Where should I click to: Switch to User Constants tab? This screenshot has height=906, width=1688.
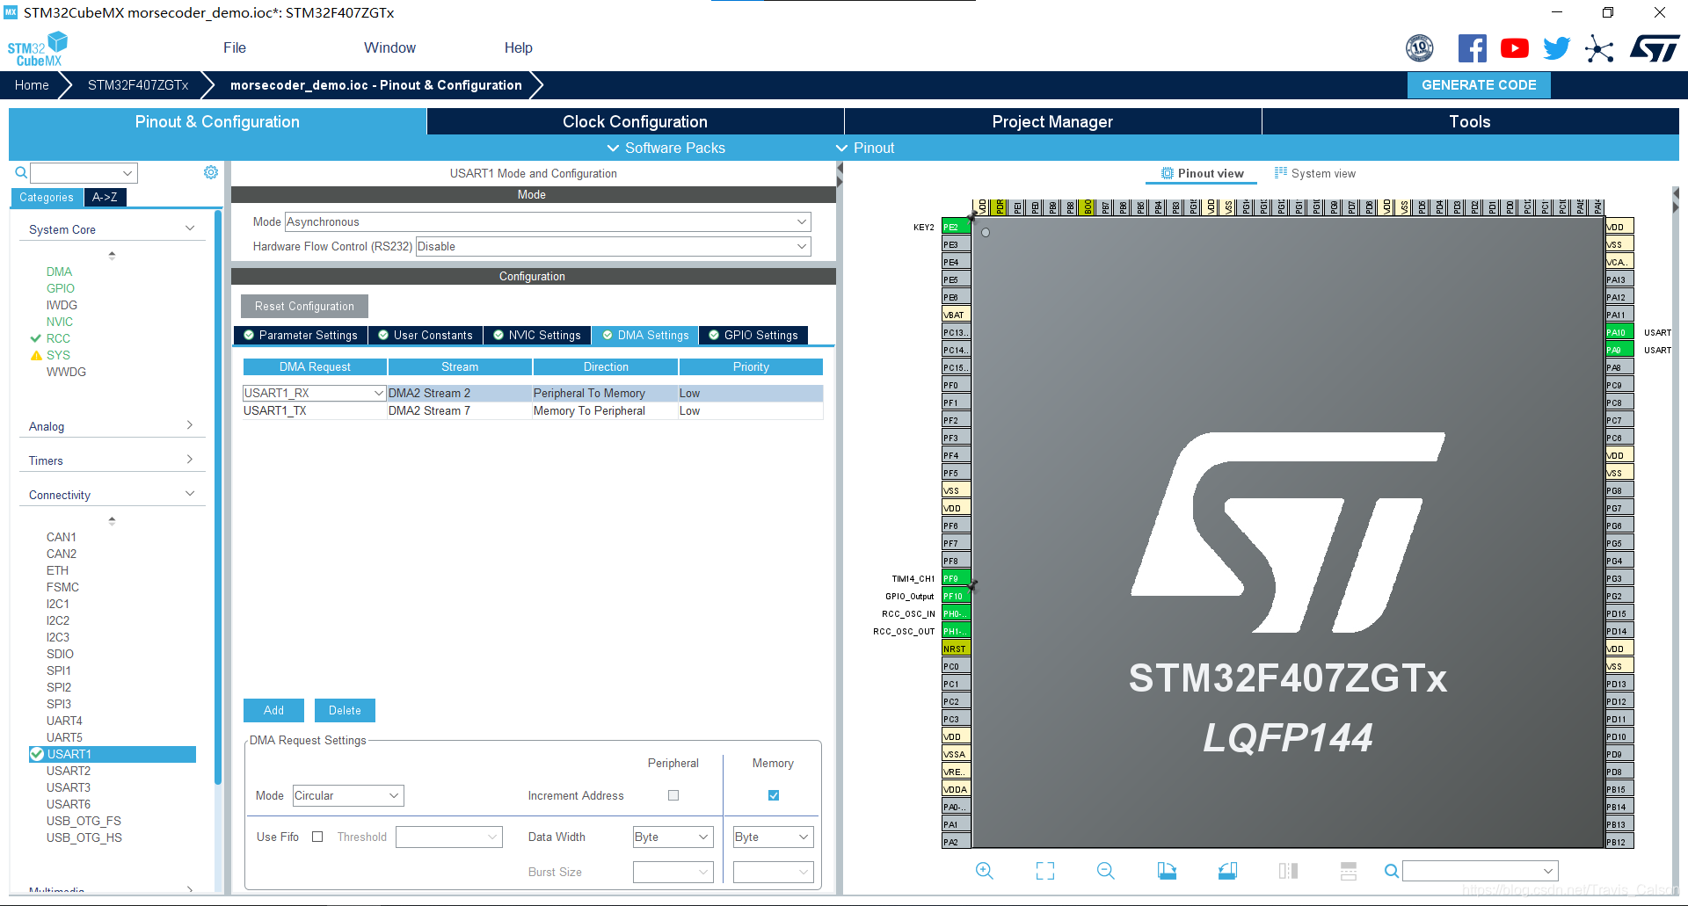426,335
